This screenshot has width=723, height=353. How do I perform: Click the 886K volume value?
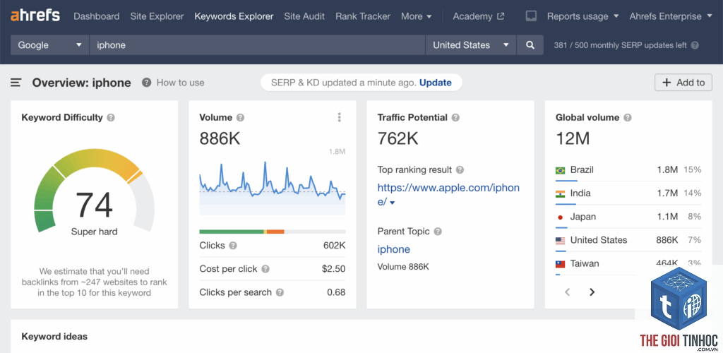click(220, 138)
